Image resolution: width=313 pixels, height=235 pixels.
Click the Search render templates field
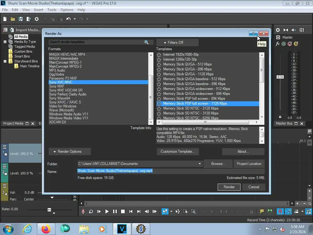click(96, 42)
